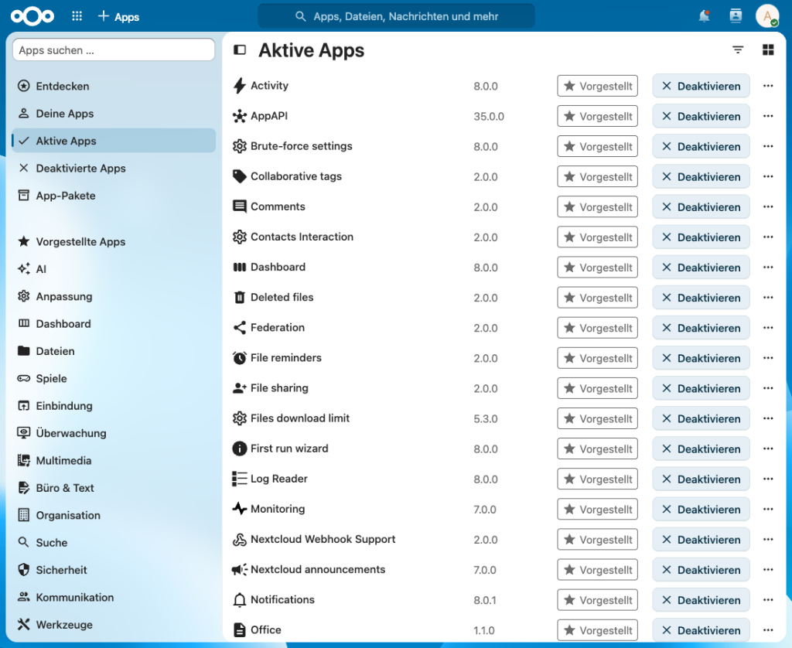Click the Nextcloud Webhook Support icon
The height and width of the screenshot is (648, 792).
click(240, 540)
